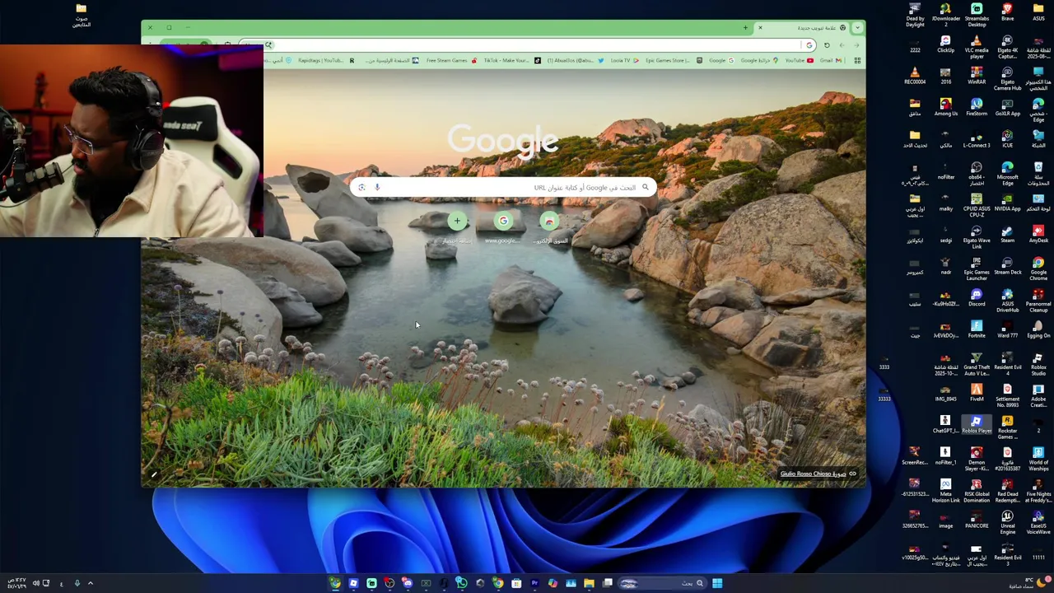Viewport: 1054px width, 593px height.
Task: Click the volume icon in system tray
Action: click(x=36, y=583)
